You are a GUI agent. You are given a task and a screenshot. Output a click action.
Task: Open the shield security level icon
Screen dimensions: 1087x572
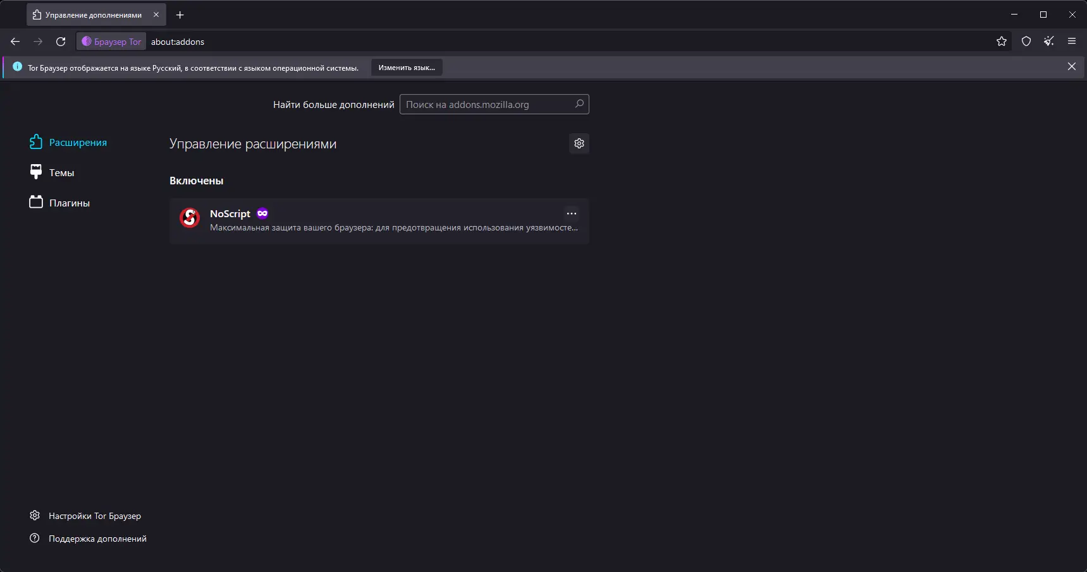(x=1026, y=42)
